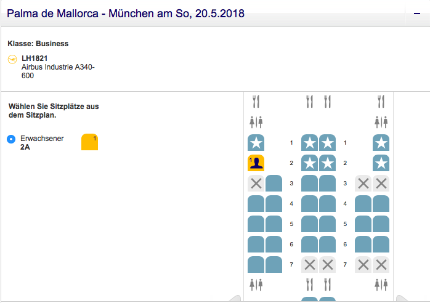Click the unavailable left window seat in row 3
This screenshot has width=430, height=303.
point(256,184)
